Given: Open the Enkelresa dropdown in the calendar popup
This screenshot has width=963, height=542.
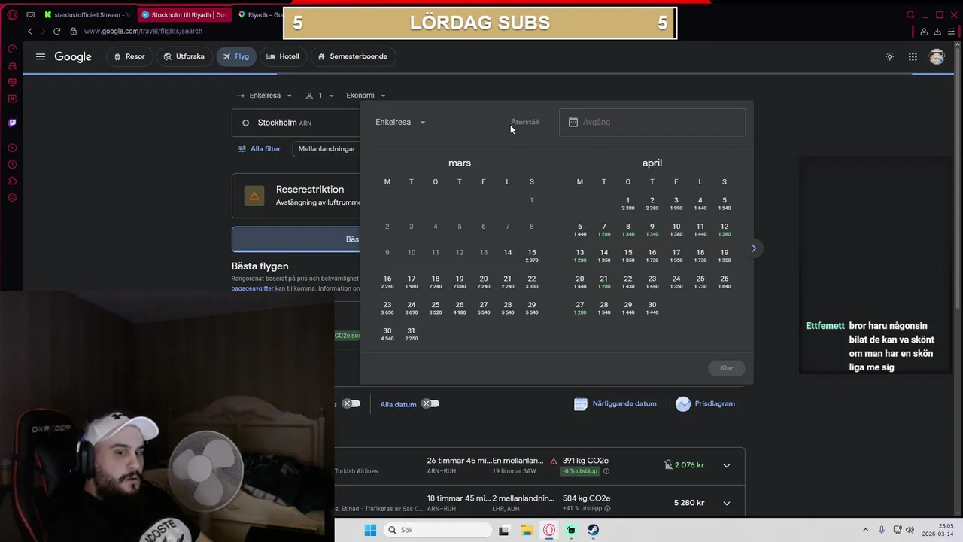Looking at the screenshot, I should [400, 122].
